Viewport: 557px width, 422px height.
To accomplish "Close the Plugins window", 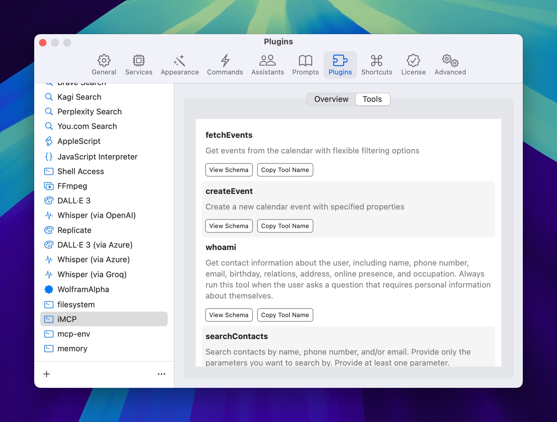I will 43,43.
